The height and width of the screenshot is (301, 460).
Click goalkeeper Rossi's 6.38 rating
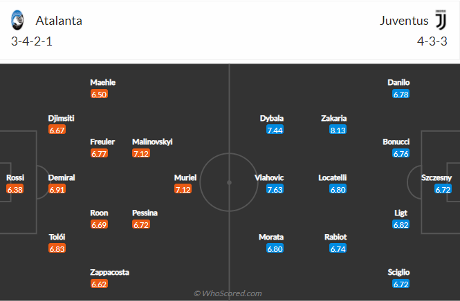coord(15,189)
